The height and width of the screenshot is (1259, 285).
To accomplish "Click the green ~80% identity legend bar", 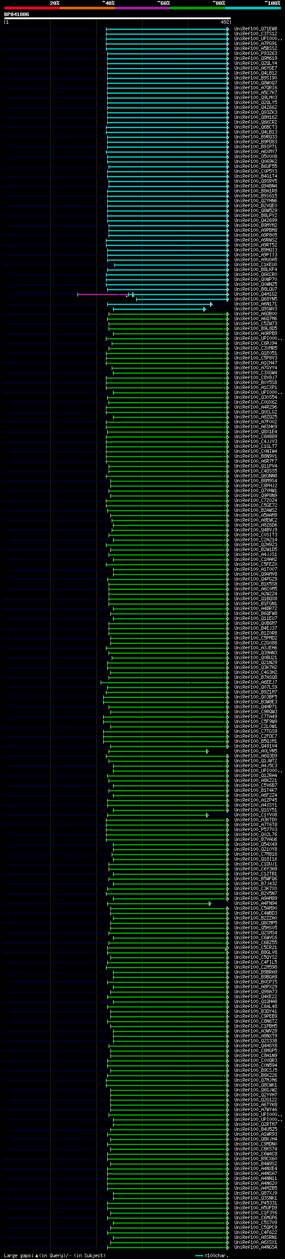I will [x=198, y=8].
